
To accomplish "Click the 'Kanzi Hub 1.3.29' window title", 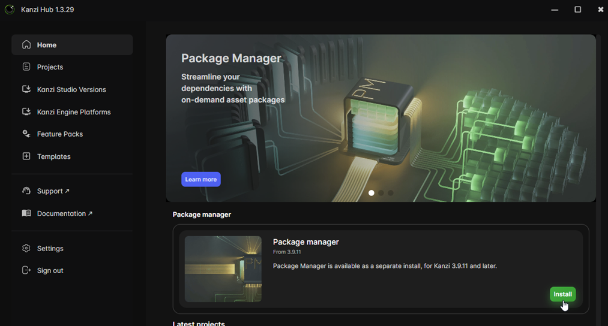I will point(47,10).
